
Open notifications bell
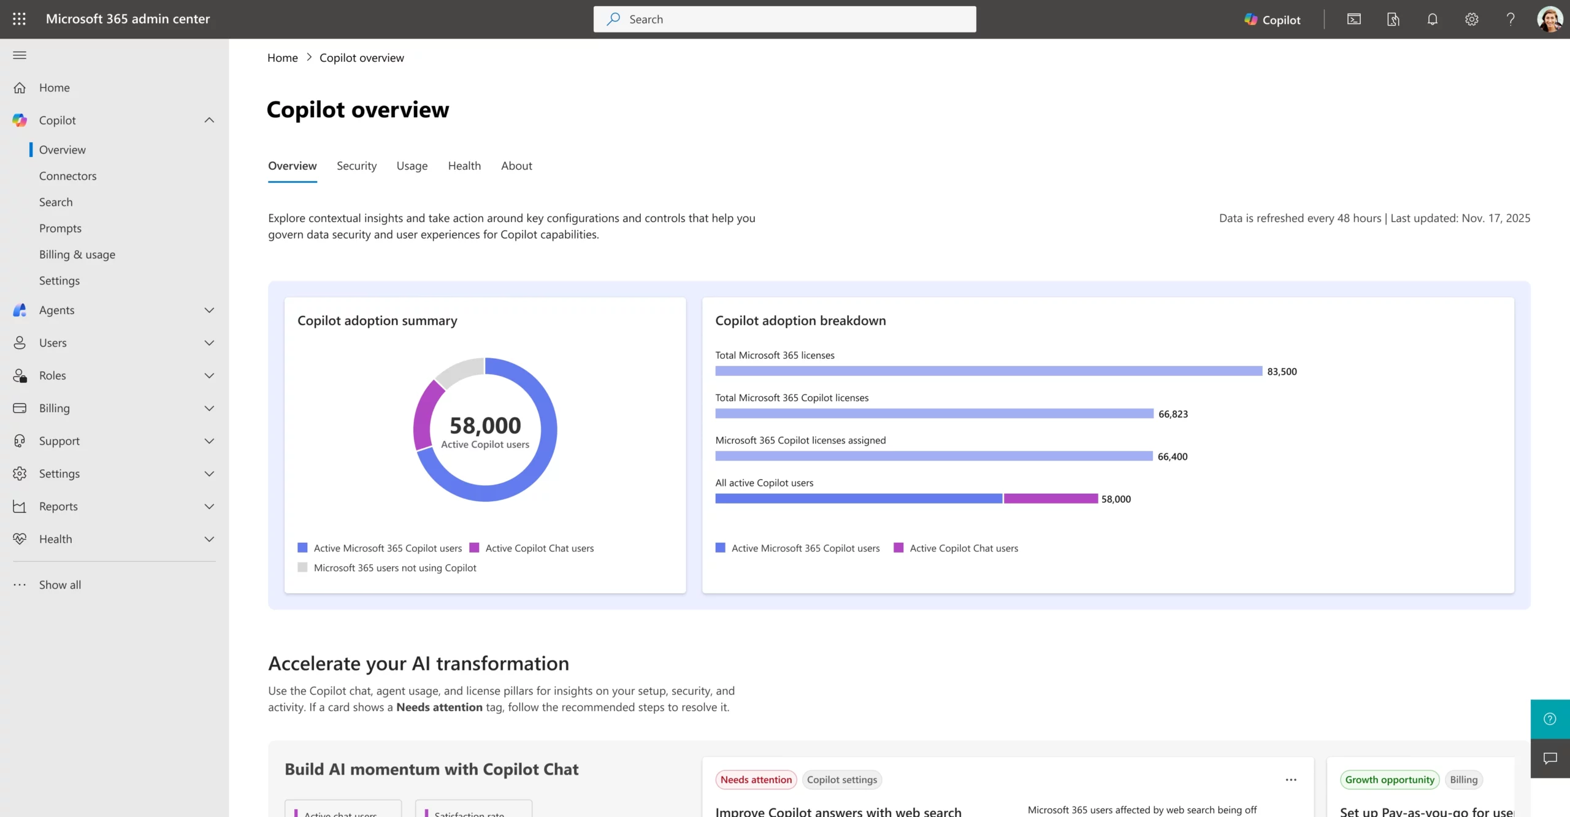[1432, 19]
